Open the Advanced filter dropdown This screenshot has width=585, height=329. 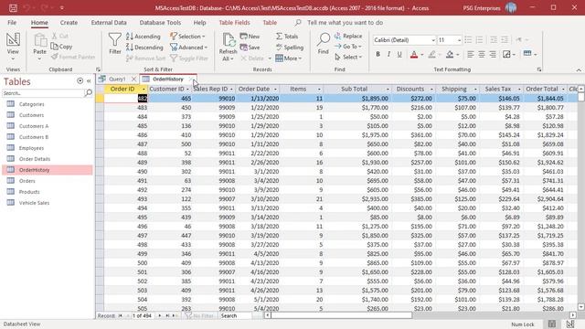pos(189,48)
